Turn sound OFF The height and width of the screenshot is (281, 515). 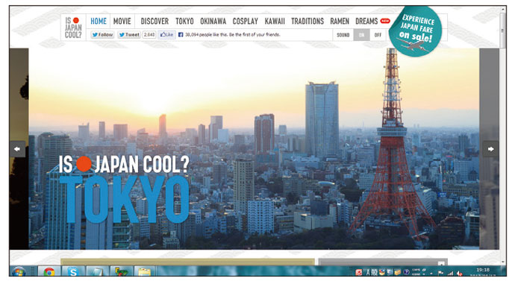378,35
